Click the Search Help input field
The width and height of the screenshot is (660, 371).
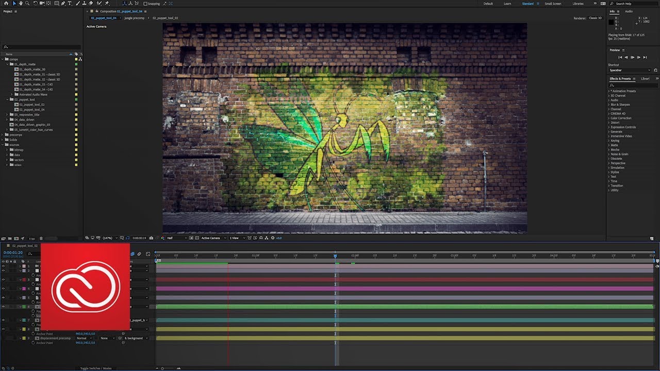point(634,4)
